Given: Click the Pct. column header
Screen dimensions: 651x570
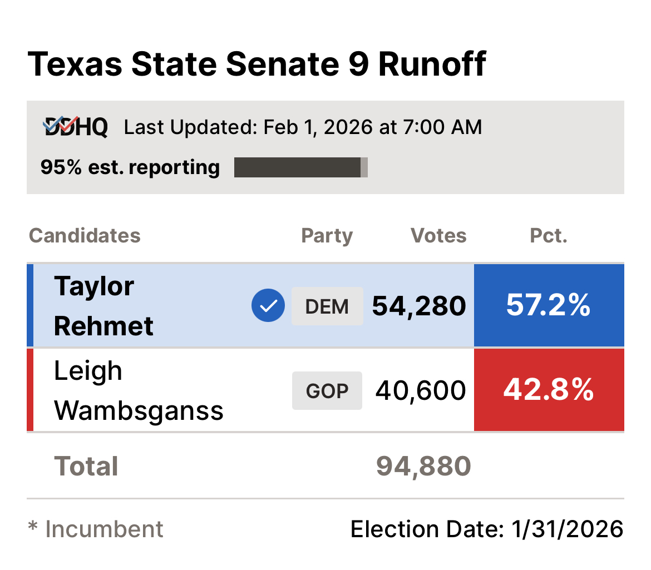Looking at the screenshot, I should click(549, 236).
